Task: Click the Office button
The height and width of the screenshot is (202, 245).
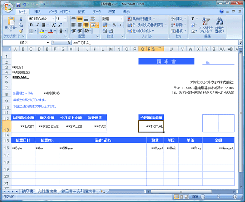Action: point(8,7)
